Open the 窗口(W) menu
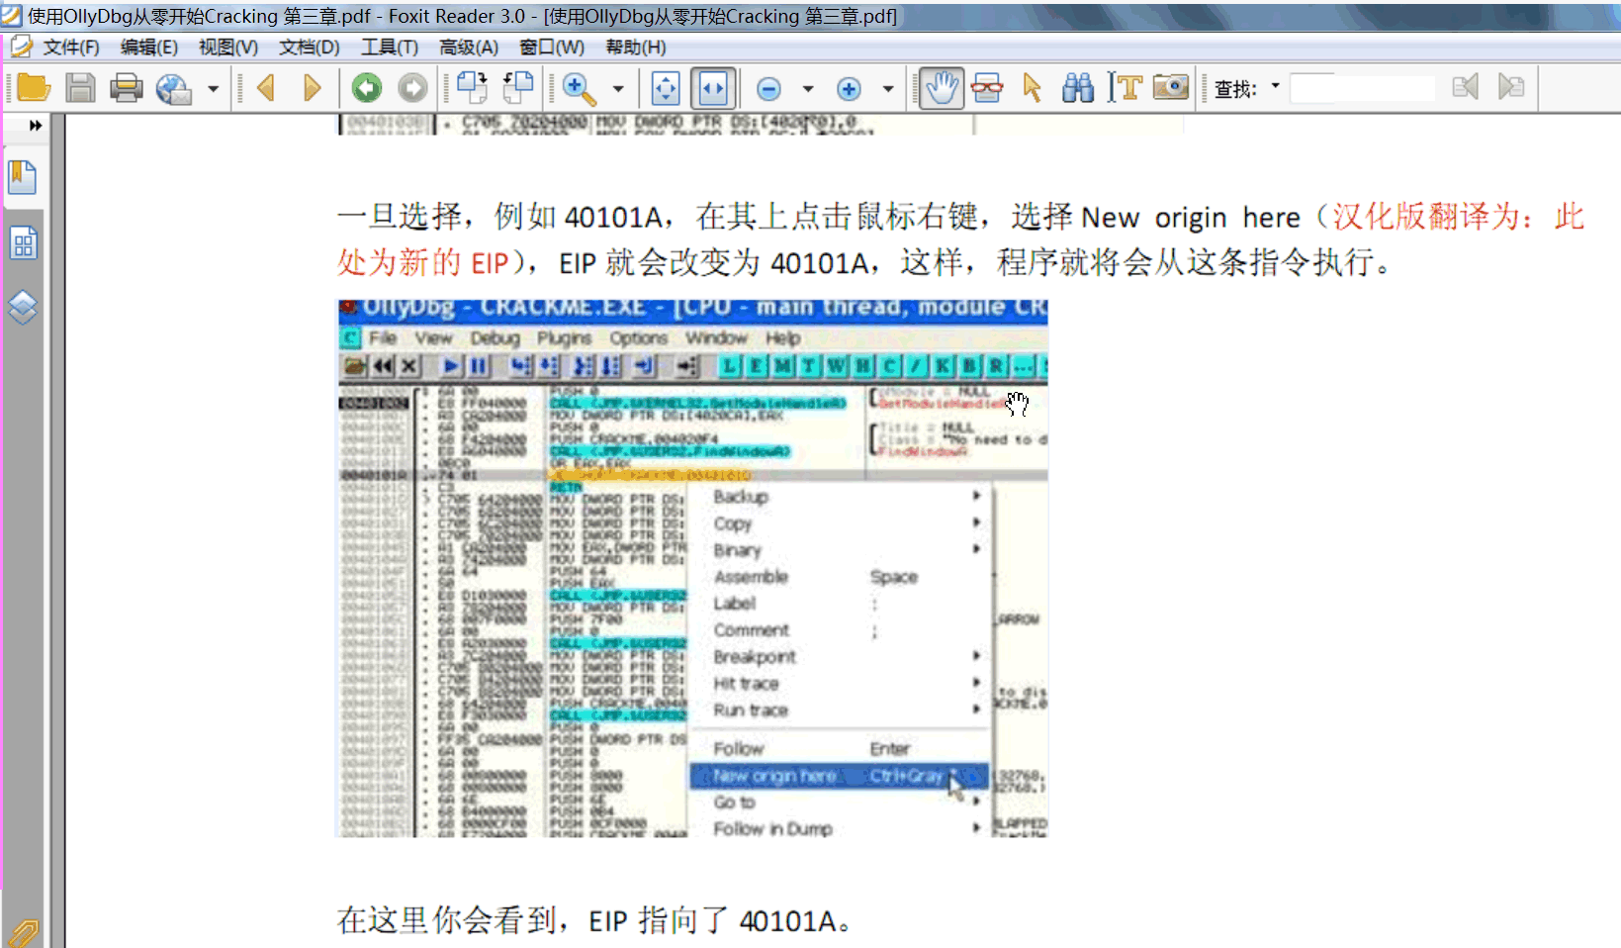Viewport: 1621px width, 948px height. (x=552, y=47)
